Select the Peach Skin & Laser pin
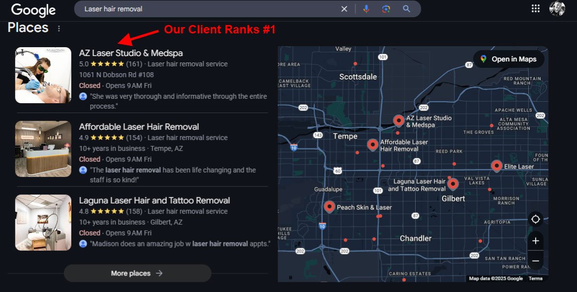The image size is (577, 292). (x=329, y=206)
